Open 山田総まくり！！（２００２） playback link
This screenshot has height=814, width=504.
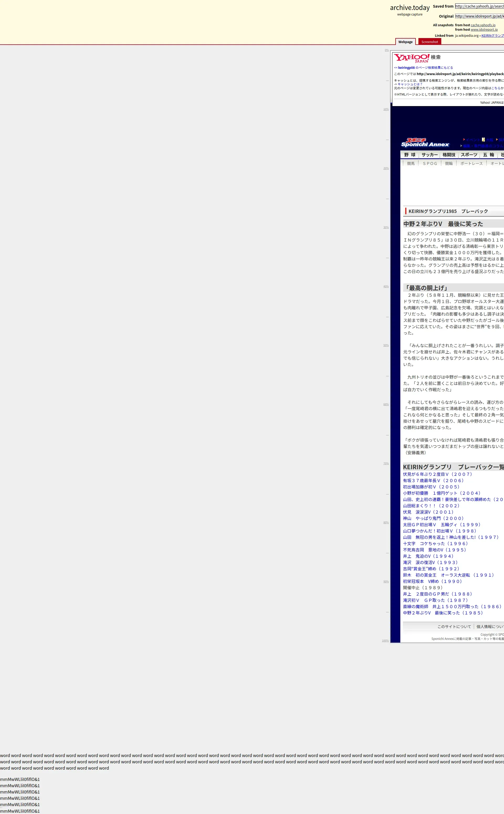pos(432,506)
